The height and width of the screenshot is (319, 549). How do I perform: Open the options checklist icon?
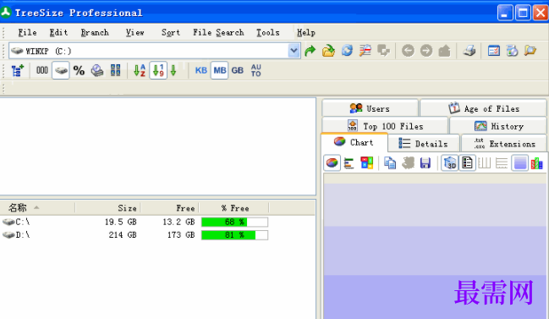click(x=494, y=51)
